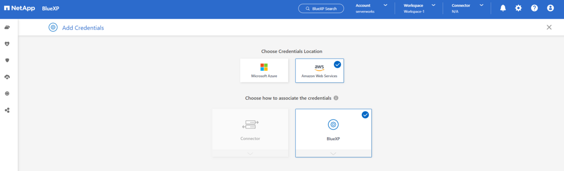Click the Choose Credentials Location heading
564x171 pixels.
(292, 51)
